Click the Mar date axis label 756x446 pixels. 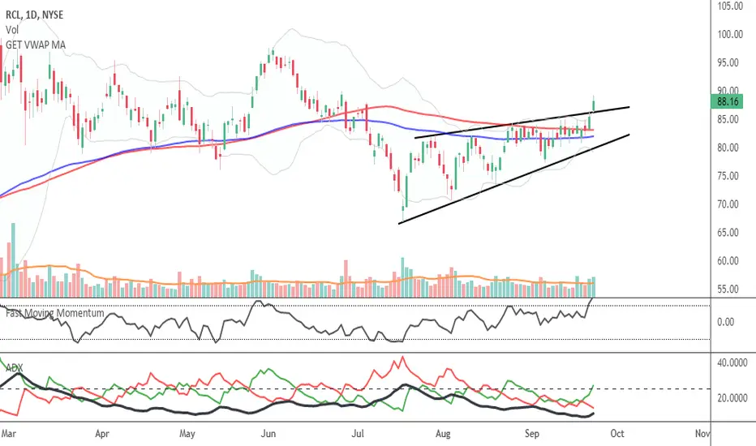8,434
